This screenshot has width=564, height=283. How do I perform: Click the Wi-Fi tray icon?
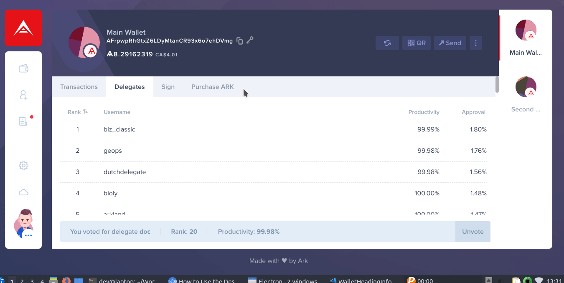539,280
